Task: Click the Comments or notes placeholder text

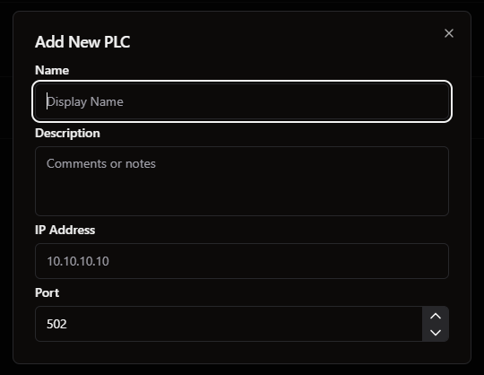Action: (101, 163)
